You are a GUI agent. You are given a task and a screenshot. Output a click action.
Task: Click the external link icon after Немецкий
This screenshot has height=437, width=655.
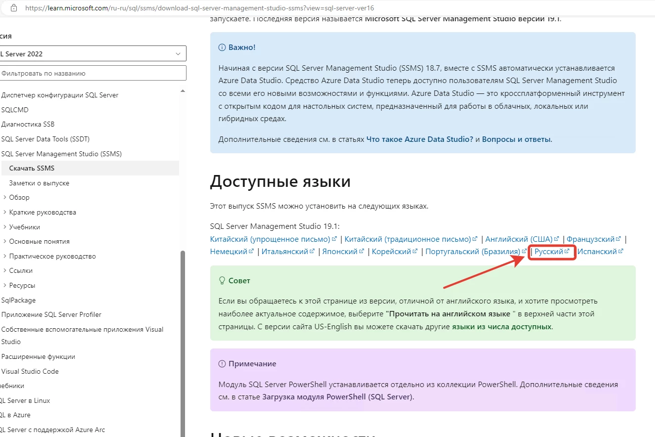tap(251, 251)
